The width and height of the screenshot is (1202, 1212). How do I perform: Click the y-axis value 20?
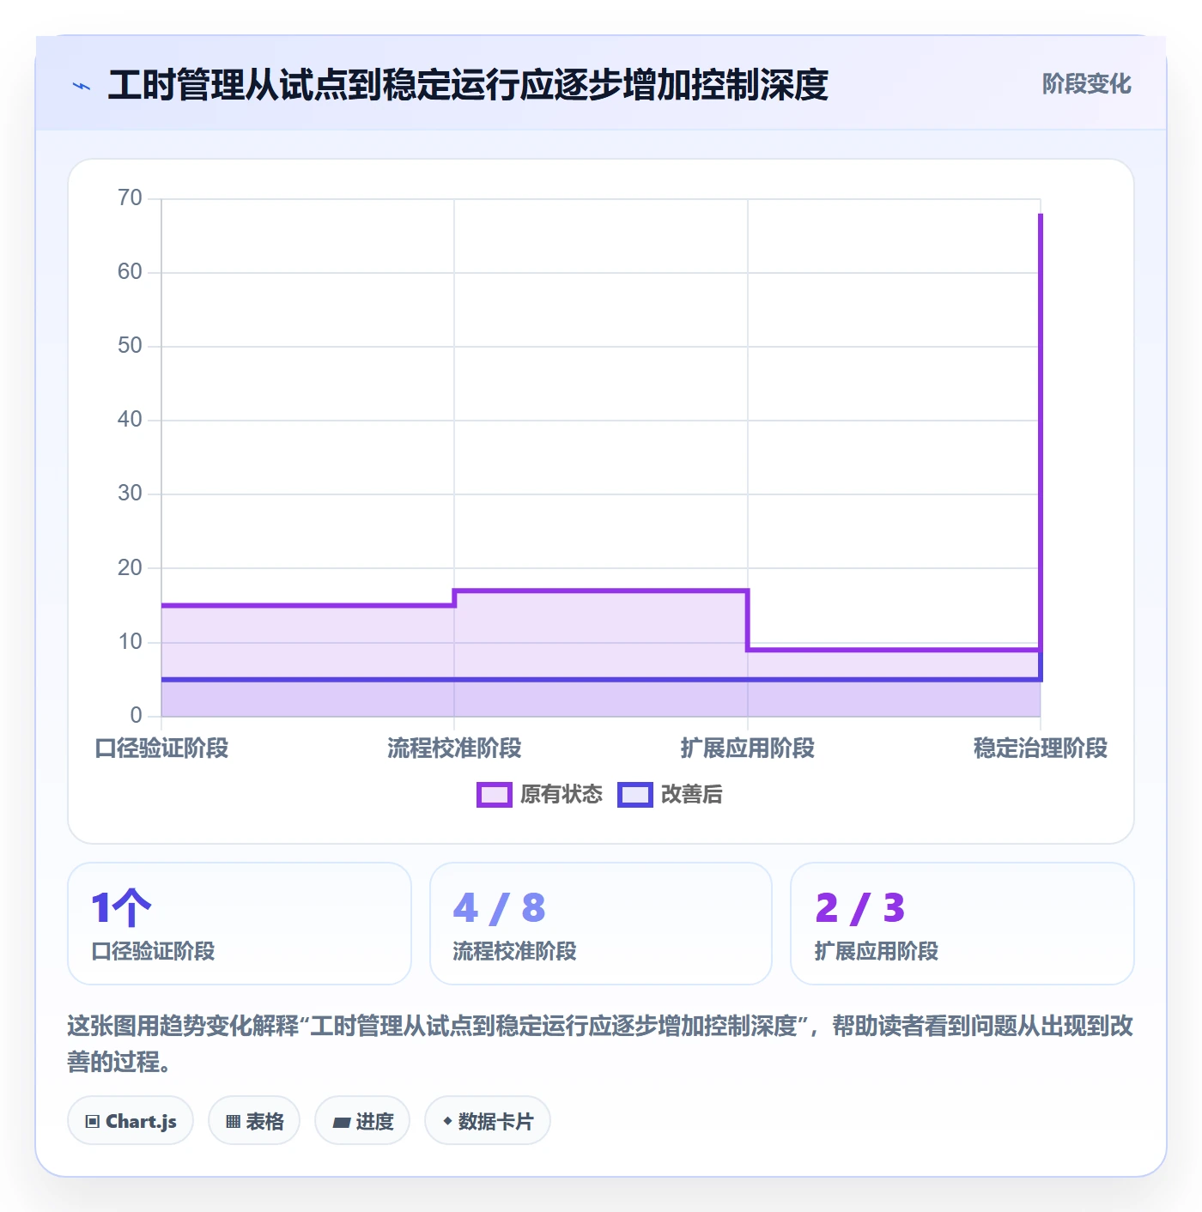[130, 568]
